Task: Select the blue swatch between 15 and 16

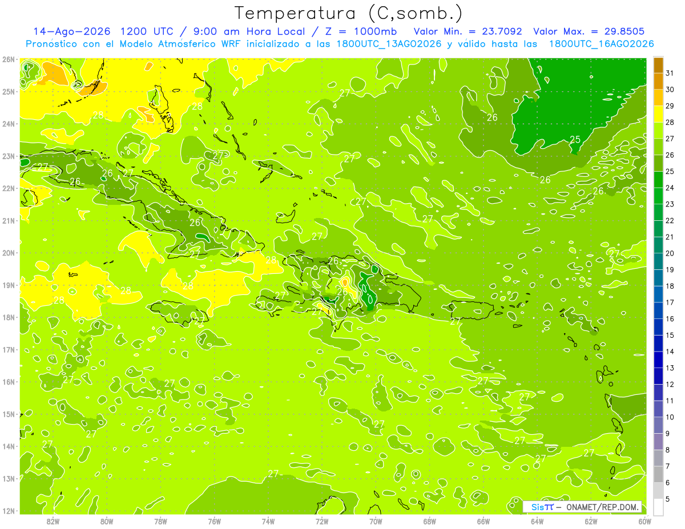Action: 658,327
